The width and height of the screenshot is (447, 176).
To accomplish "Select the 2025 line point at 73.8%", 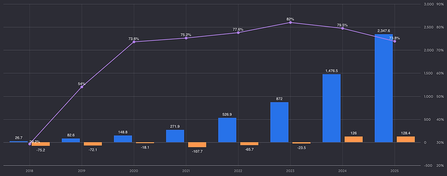I will 395,41.
